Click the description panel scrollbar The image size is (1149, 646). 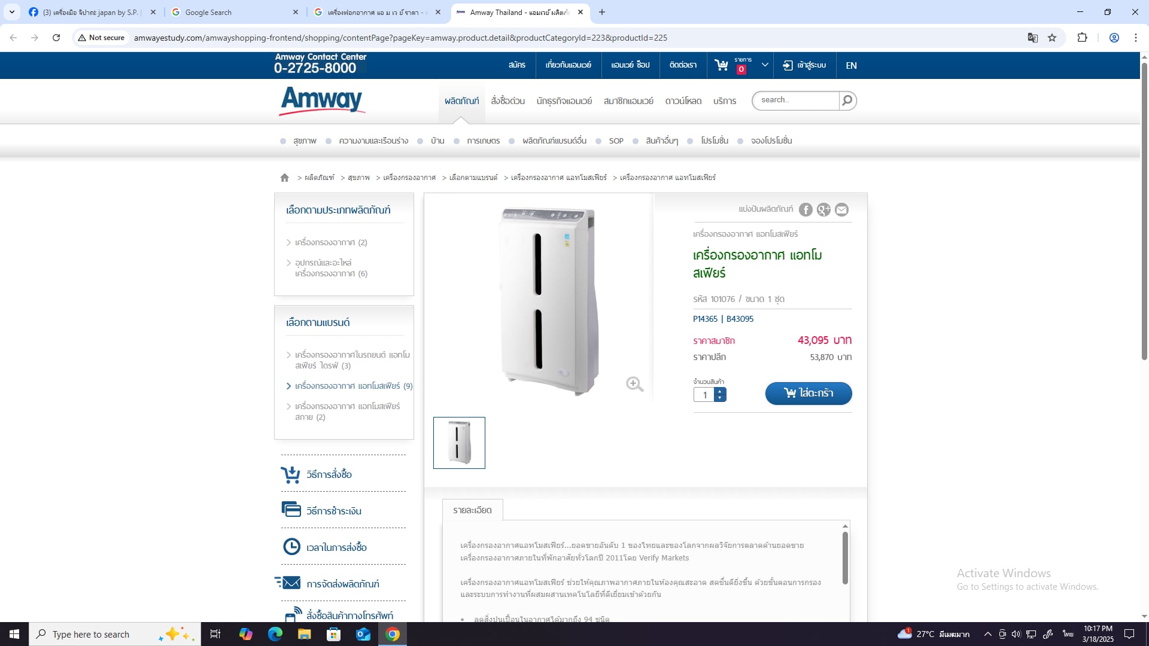pos(845,557)
